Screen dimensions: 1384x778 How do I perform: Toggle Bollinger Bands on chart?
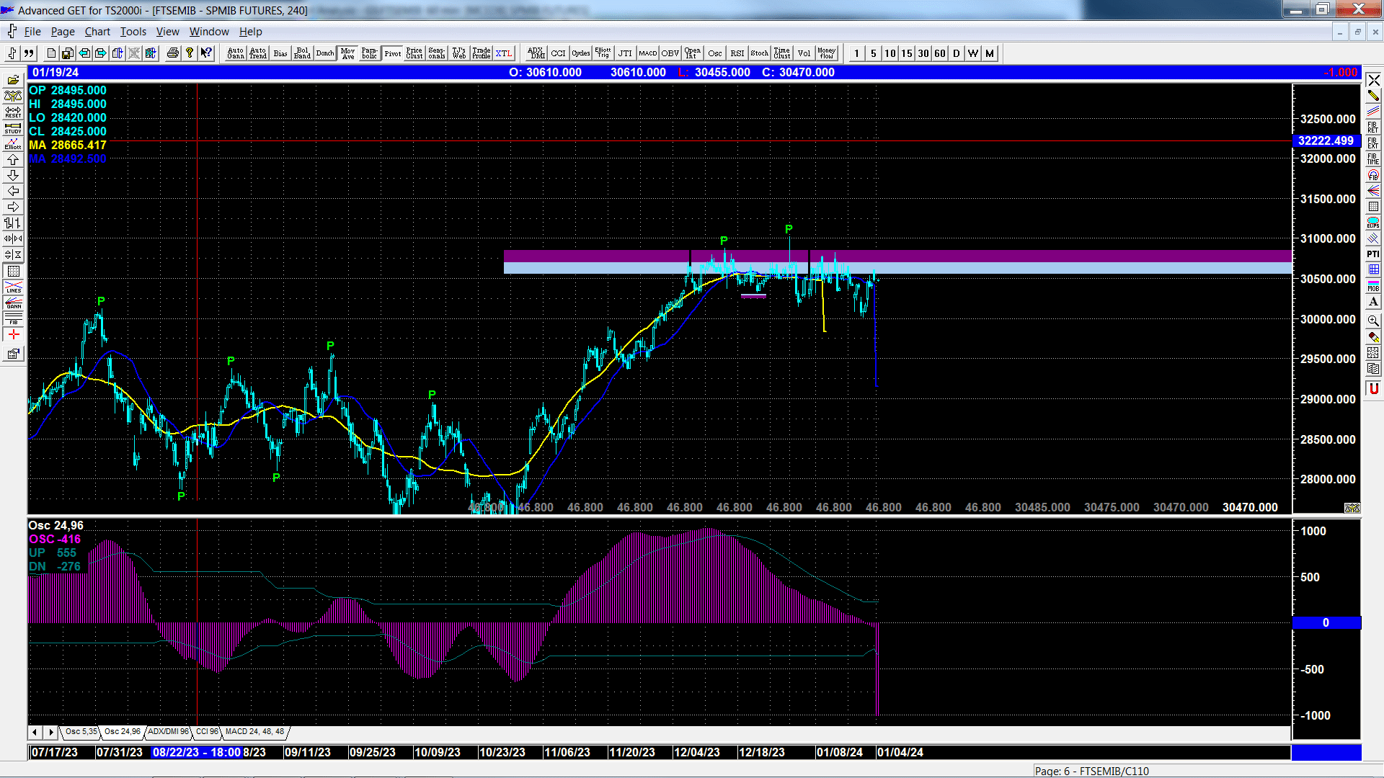303,53
